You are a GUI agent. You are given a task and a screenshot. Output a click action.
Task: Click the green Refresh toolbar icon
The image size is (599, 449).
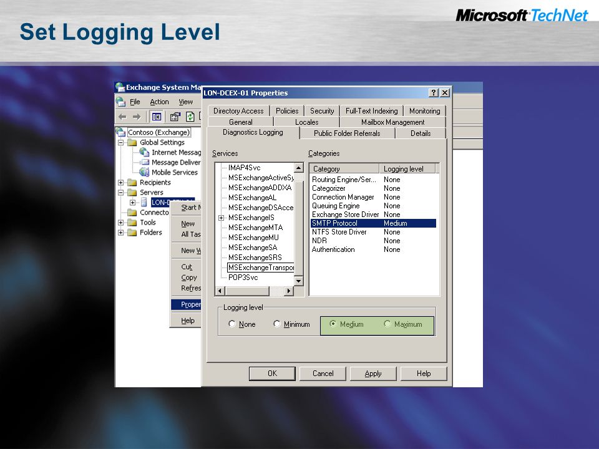click(190, 117)
